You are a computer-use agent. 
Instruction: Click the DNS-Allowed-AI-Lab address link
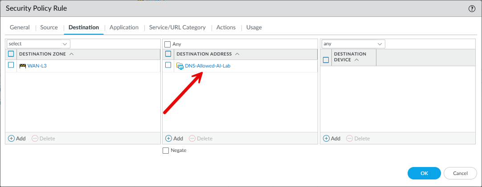(208, 66)
